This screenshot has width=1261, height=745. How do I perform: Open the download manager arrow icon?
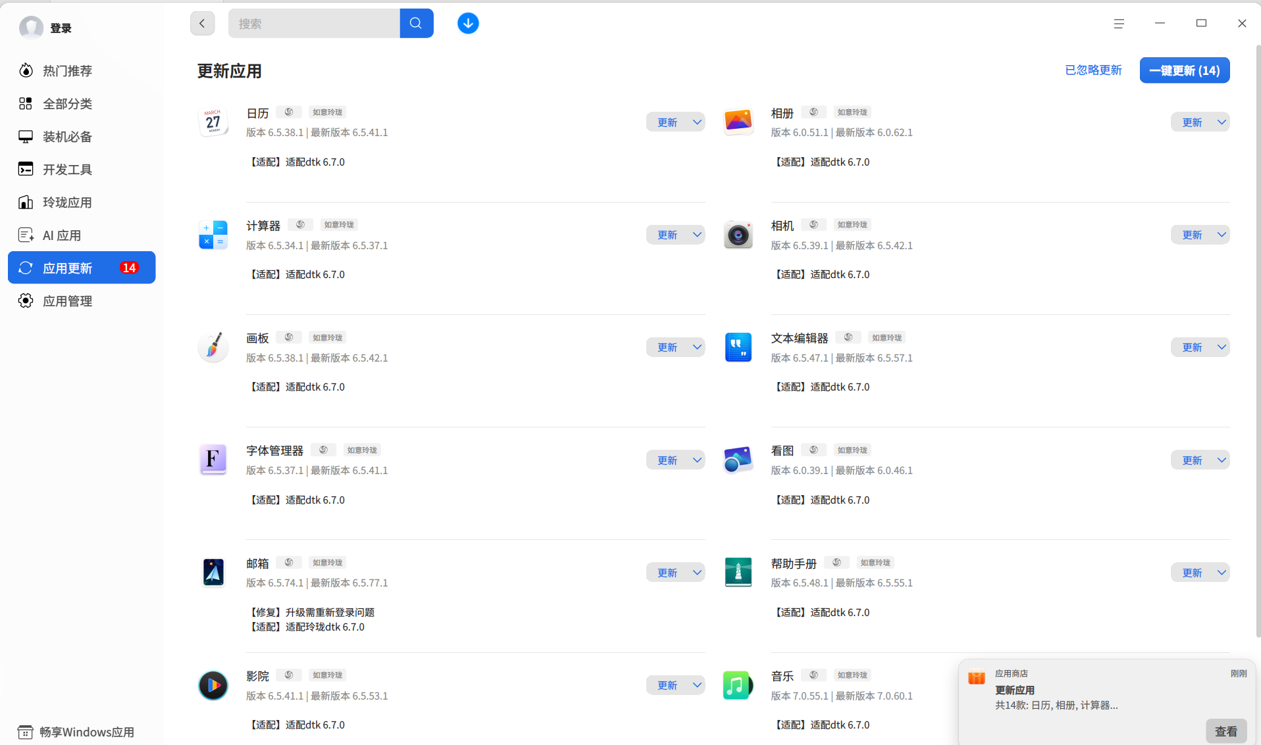click(x=468, y=24)
